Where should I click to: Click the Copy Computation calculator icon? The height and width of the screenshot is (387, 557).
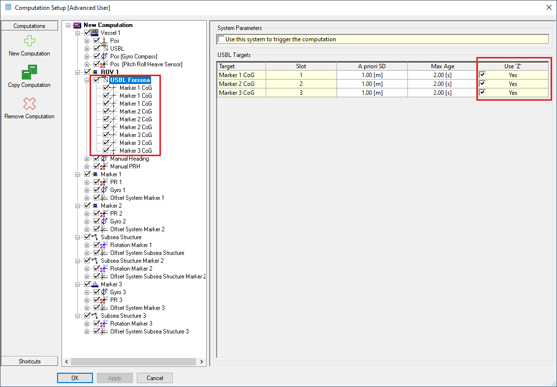coord(30,73)
